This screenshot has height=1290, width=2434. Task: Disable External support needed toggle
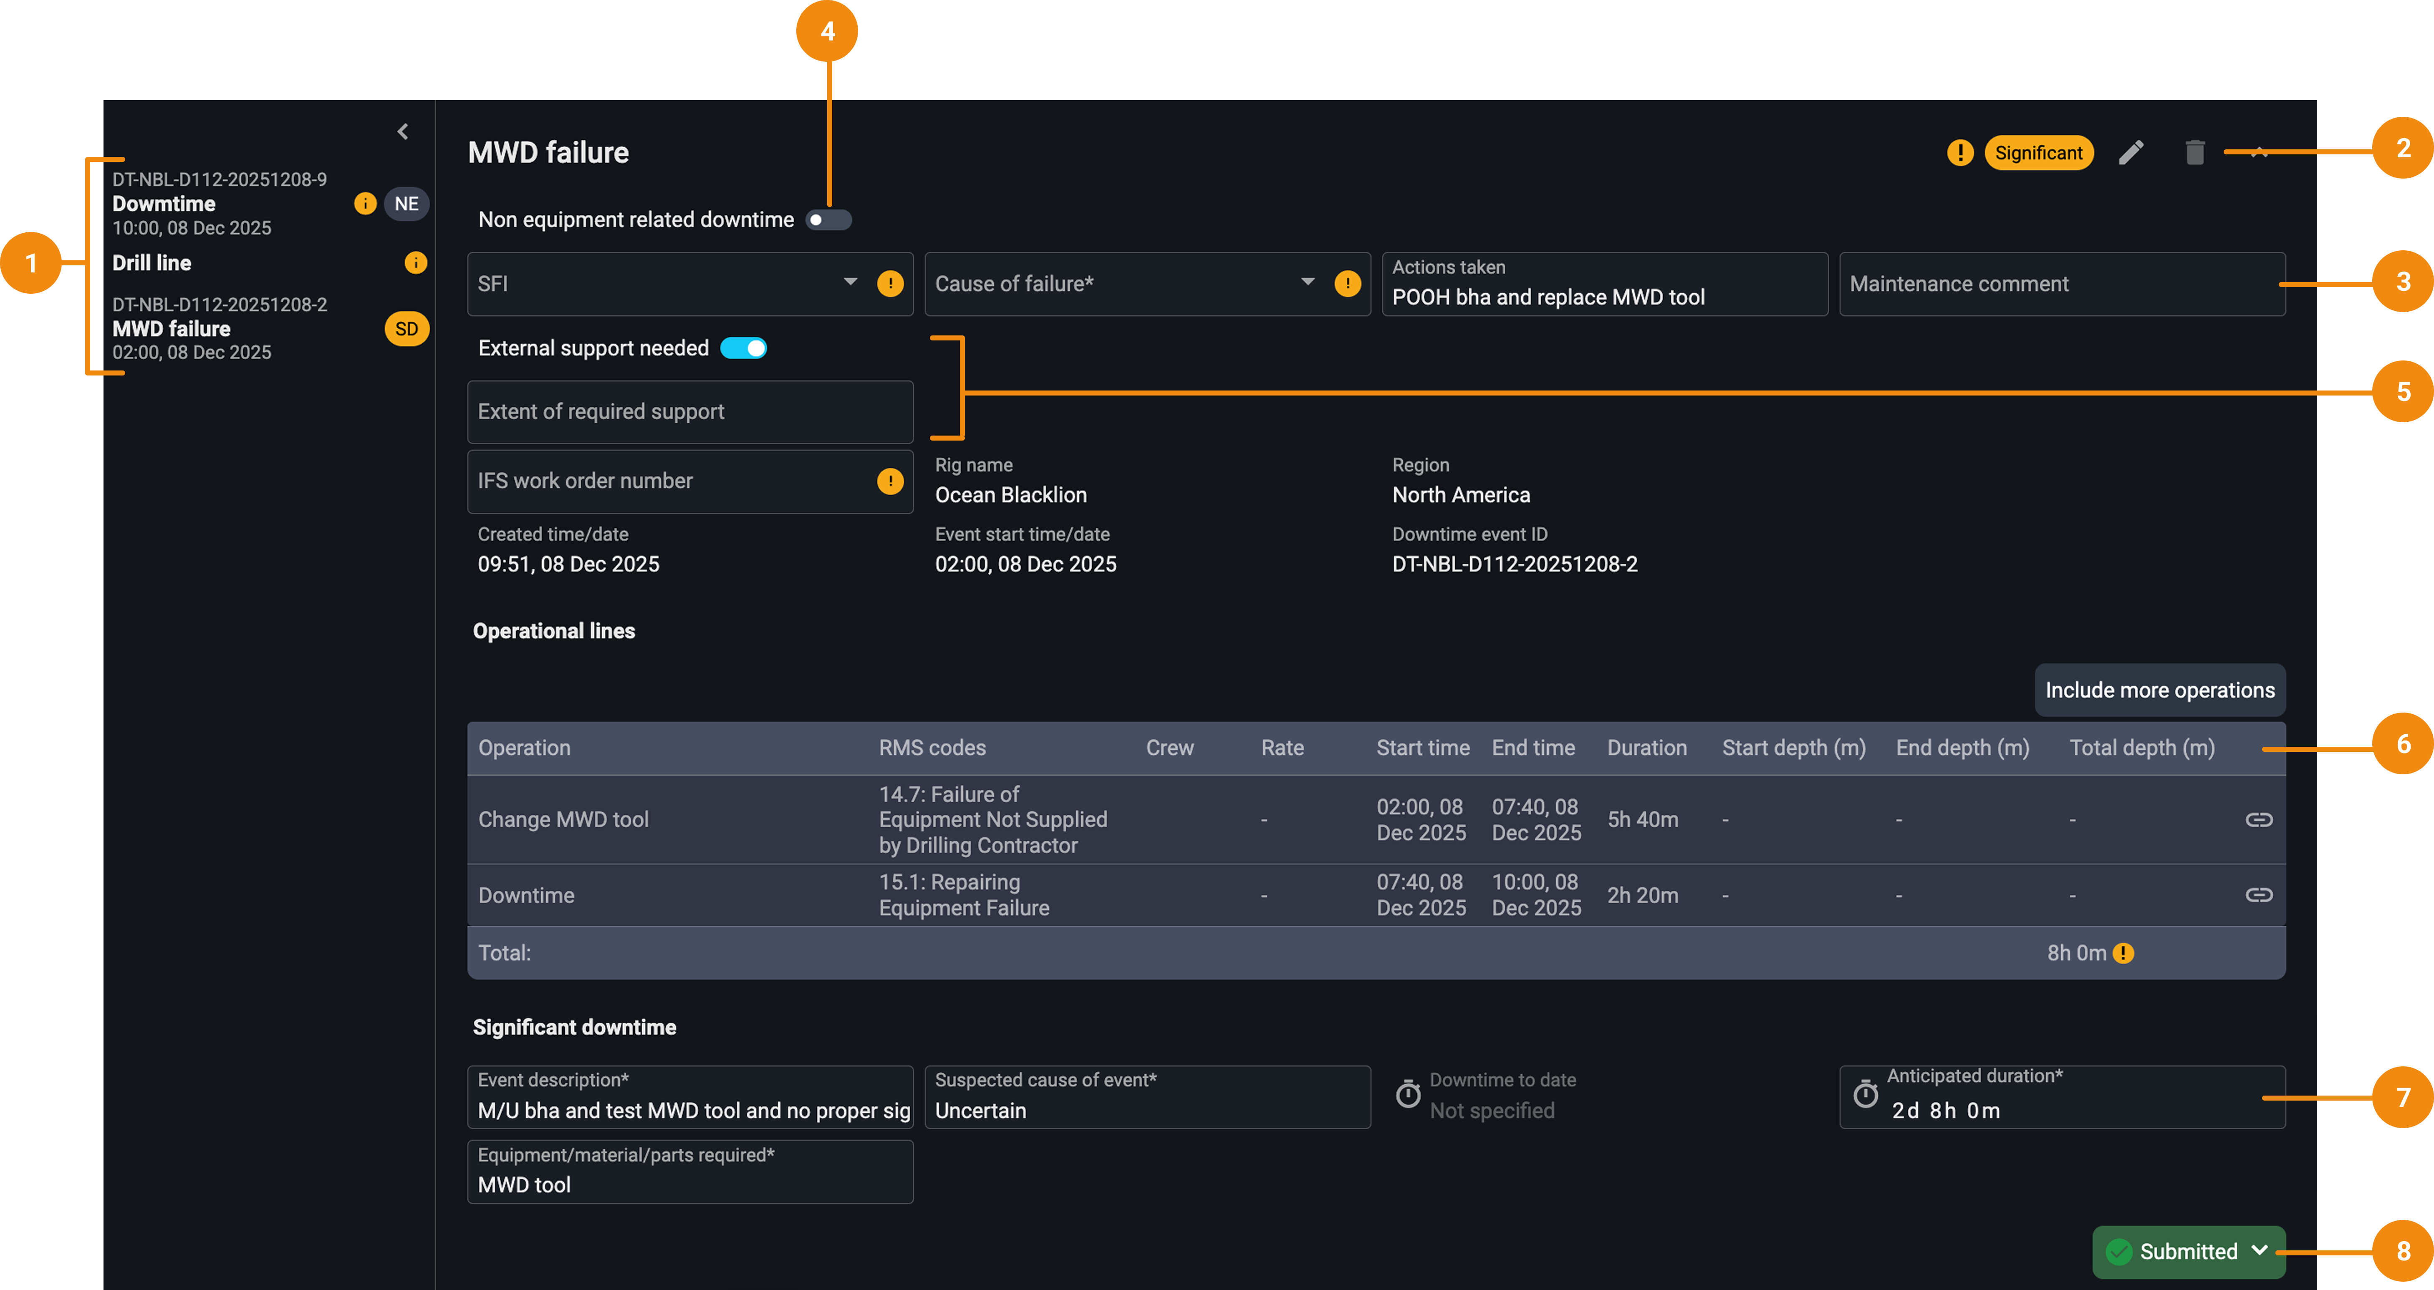point(744,348)
